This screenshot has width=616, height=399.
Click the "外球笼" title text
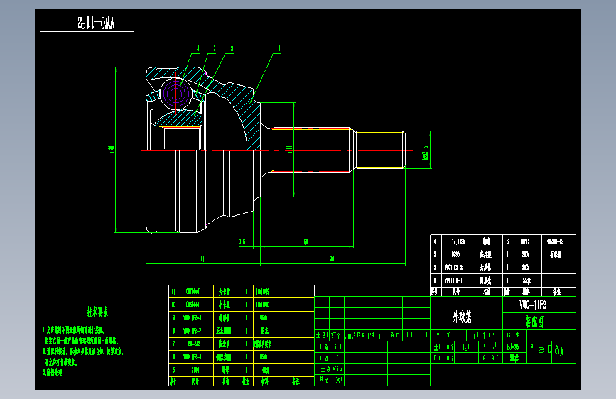point(462,317)
